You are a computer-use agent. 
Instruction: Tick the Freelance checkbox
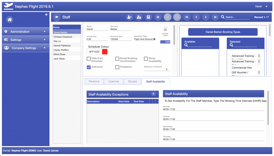click(117, 67)
